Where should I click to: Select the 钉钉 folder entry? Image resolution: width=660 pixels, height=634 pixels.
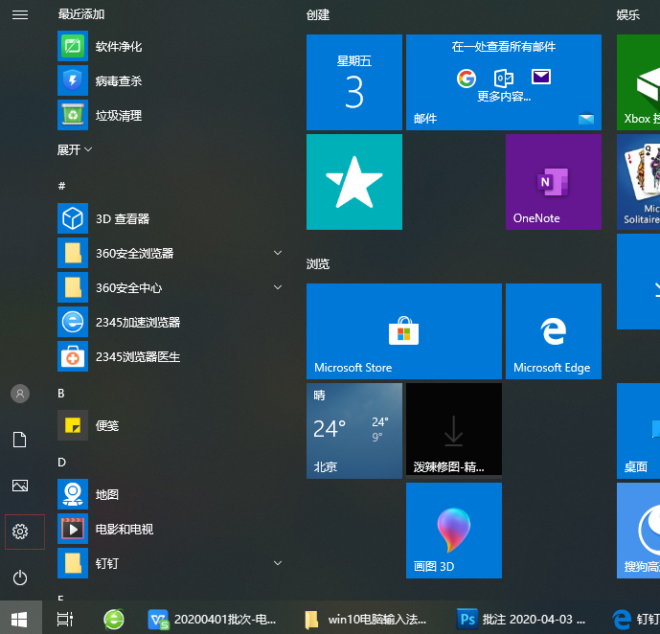(171, 563)
